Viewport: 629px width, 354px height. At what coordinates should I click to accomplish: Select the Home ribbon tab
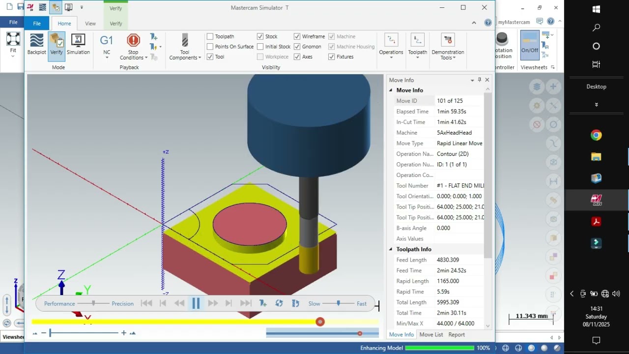(x=64, y=23)
